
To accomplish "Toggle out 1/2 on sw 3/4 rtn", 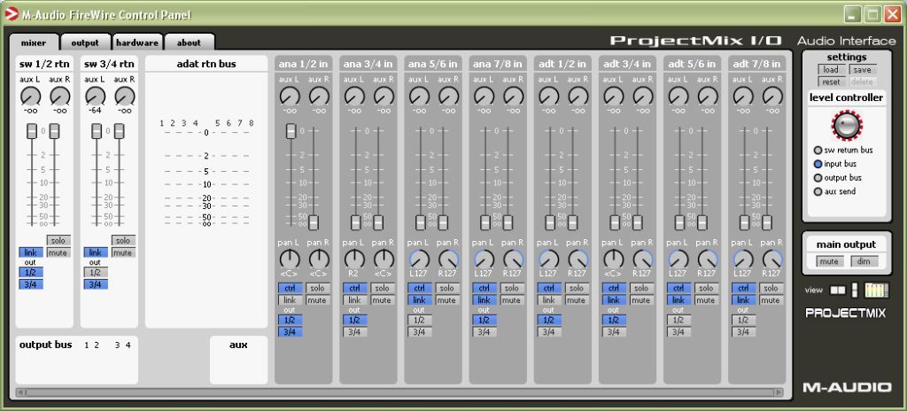I will coord(96,272).
